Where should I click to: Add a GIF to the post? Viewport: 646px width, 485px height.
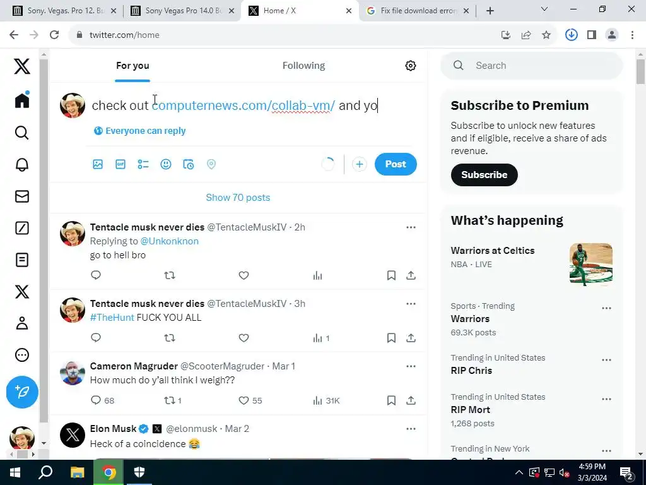[120, 164]
